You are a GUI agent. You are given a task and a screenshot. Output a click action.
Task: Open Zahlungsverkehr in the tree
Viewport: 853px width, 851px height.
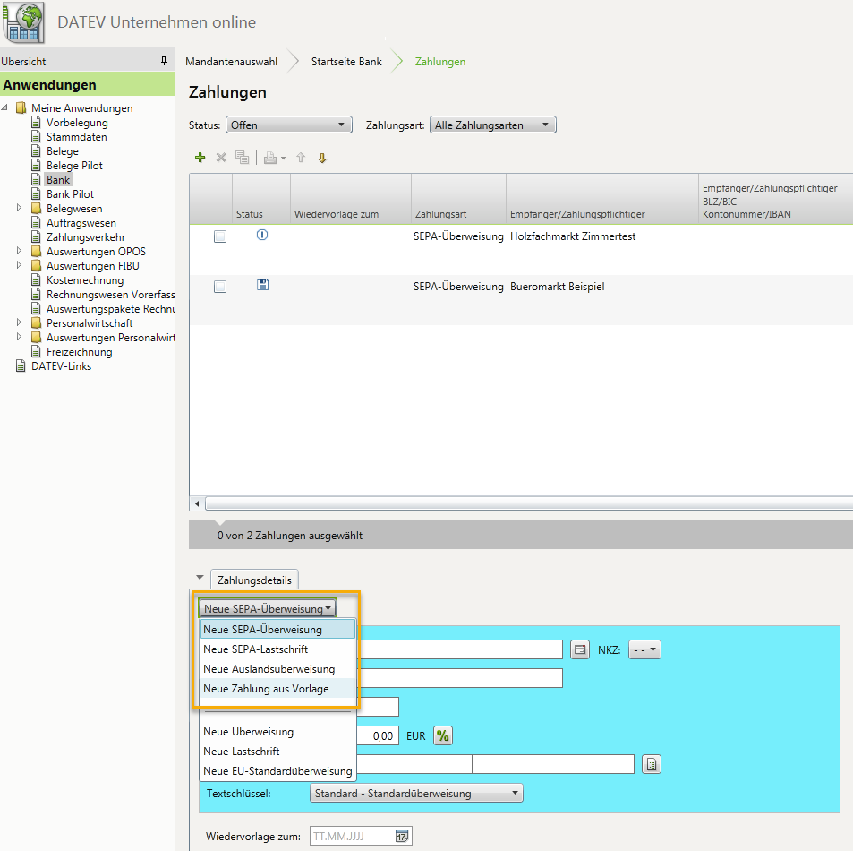click(x=85, y=236)
